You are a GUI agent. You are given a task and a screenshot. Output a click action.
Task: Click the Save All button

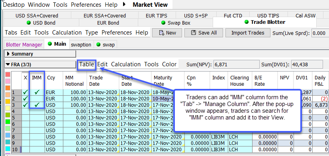[x=204, y=33]
